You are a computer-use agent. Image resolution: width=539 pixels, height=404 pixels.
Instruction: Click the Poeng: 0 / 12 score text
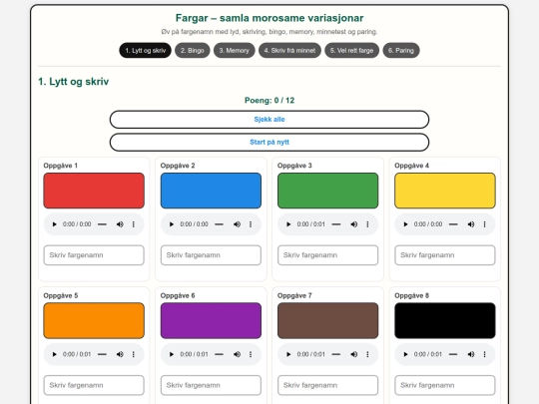[269, 101]
